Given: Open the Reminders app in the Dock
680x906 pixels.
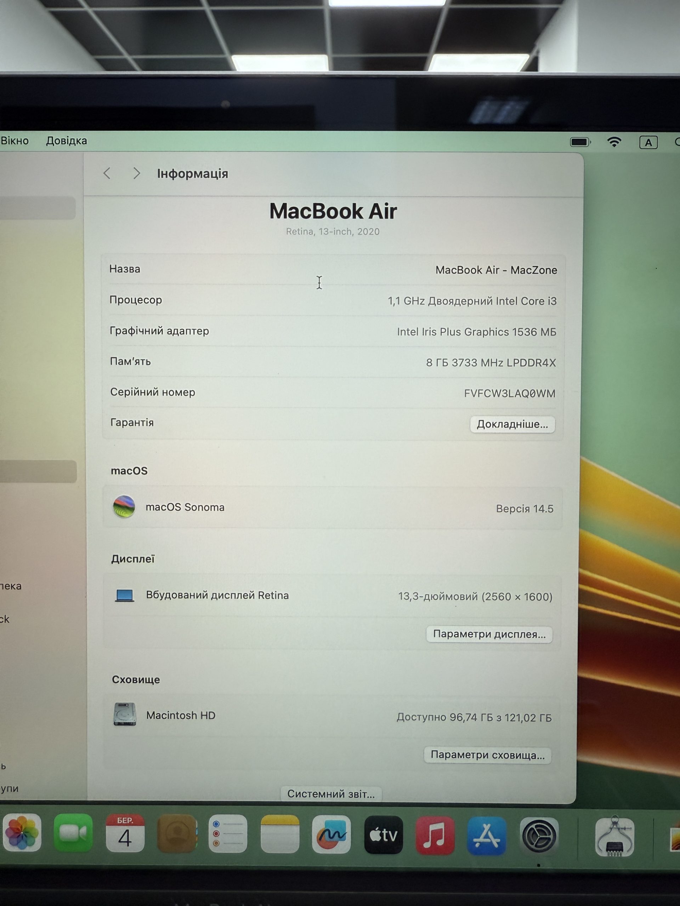Looking at the screenshot, I should pyautogui.click(x=228, y=833).
